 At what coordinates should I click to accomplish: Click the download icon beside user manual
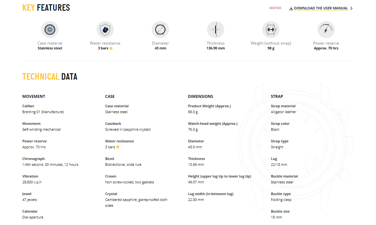pyautogui.click(x=291, y=8)
